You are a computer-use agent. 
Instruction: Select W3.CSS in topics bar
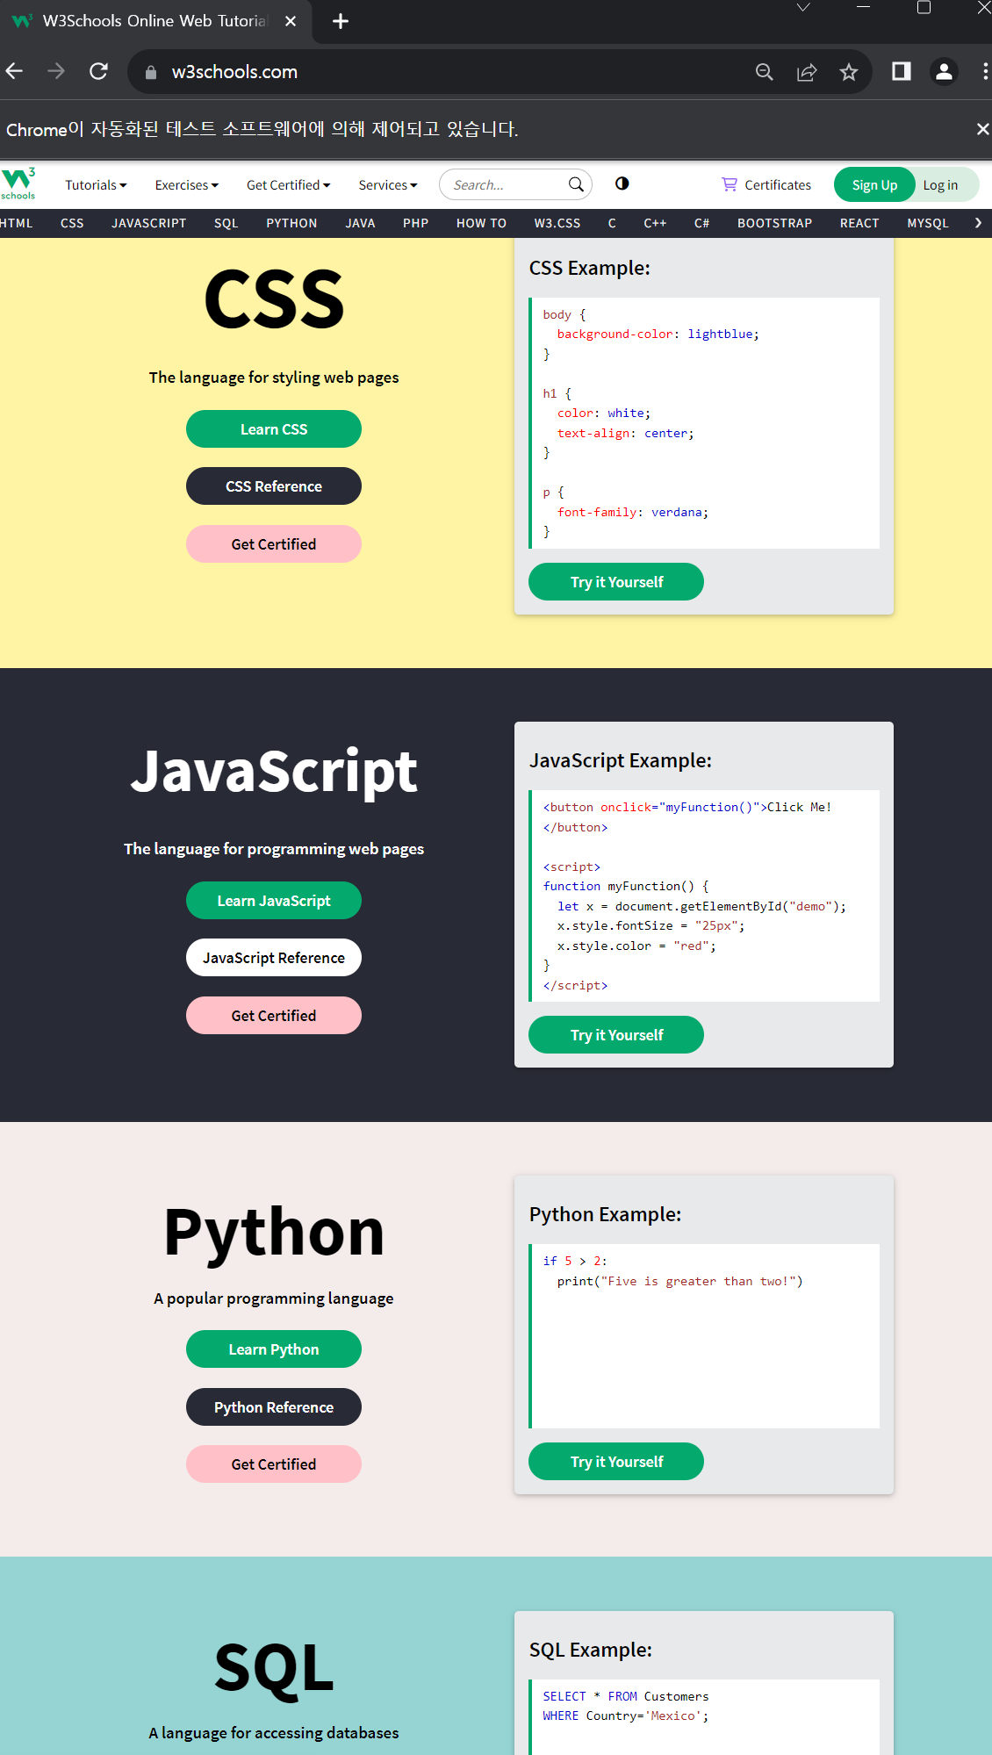click(557, 223)
